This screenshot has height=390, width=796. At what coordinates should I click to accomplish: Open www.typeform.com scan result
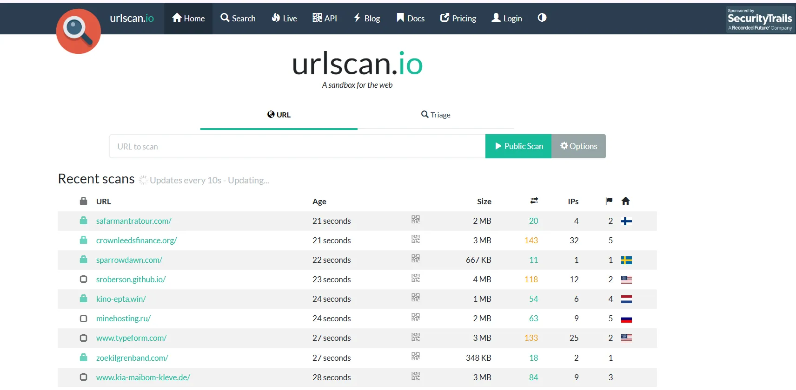pyautogui.click(x=131, y=338)
